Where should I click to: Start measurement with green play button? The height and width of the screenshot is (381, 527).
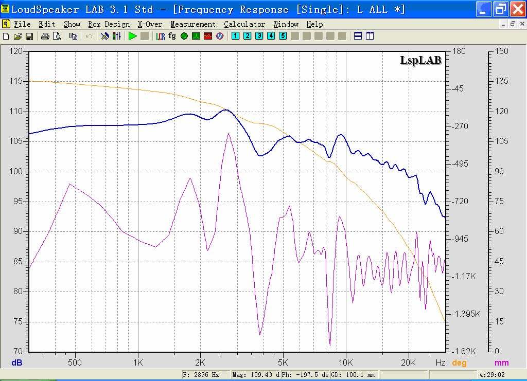click(133, 36)
